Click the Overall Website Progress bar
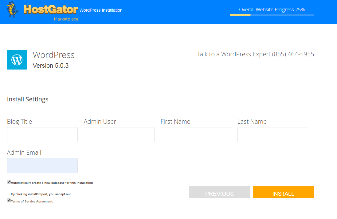 [272, 15]
